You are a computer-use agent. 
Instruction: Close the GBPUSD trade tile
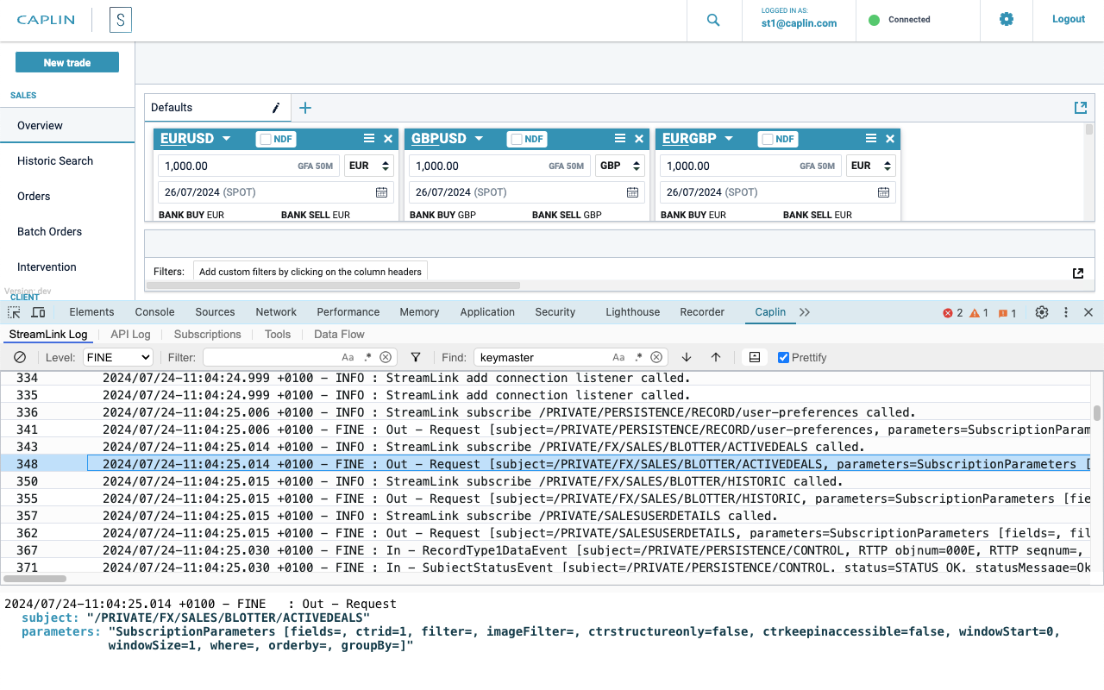pyautogui.click(x=639, y=139)
